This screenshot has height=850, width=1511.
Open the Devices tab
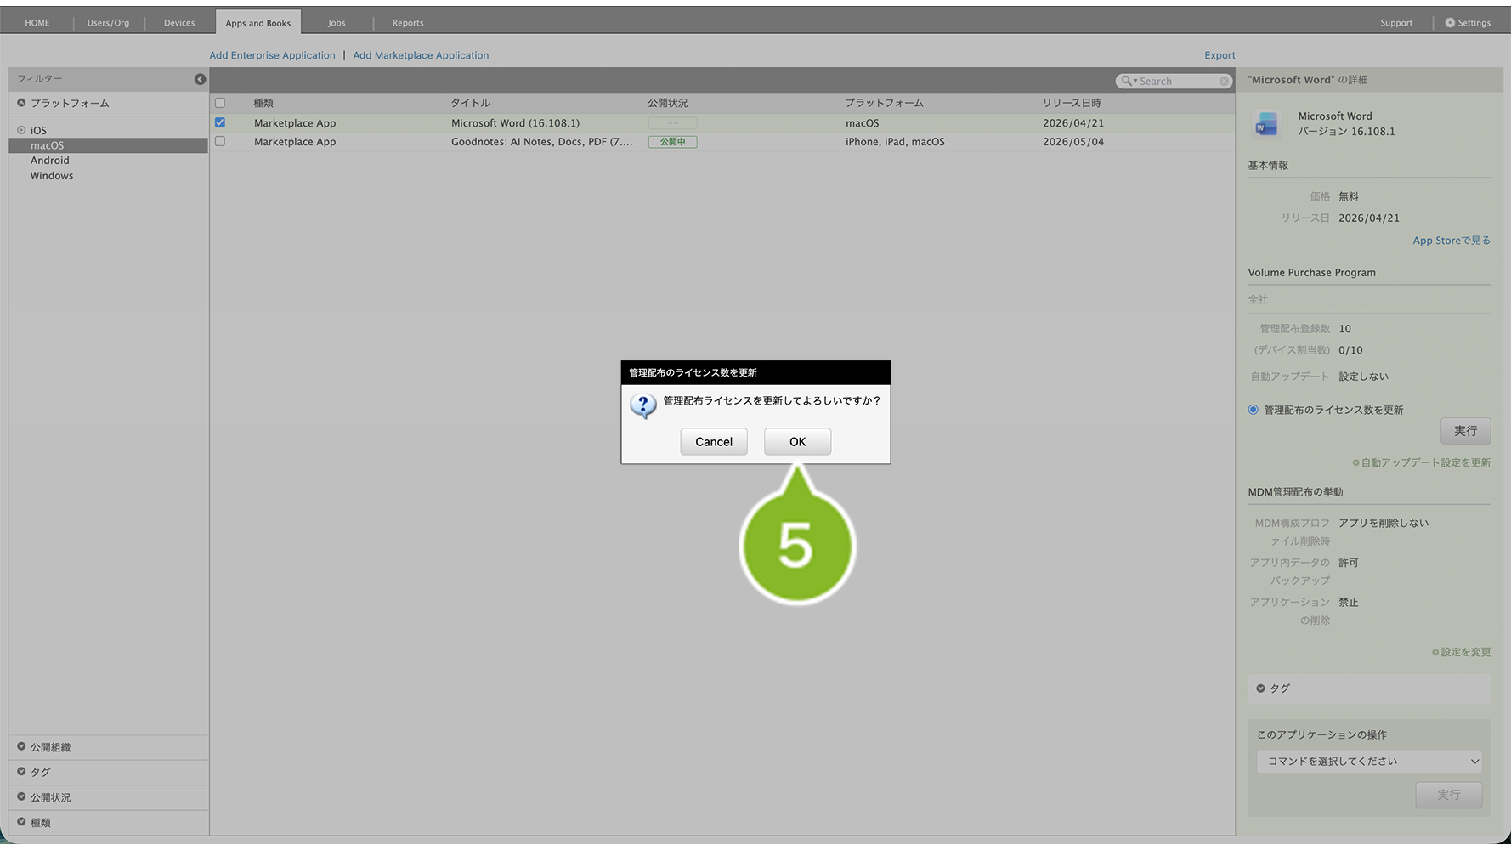(x=179, y=23)
